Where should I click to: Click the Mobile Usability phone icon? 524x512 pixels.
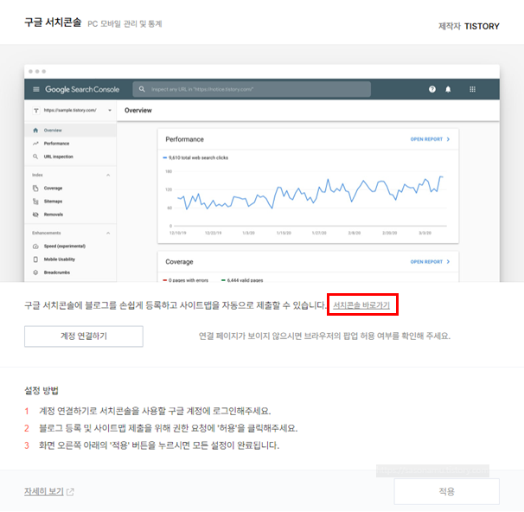point(35,259)
